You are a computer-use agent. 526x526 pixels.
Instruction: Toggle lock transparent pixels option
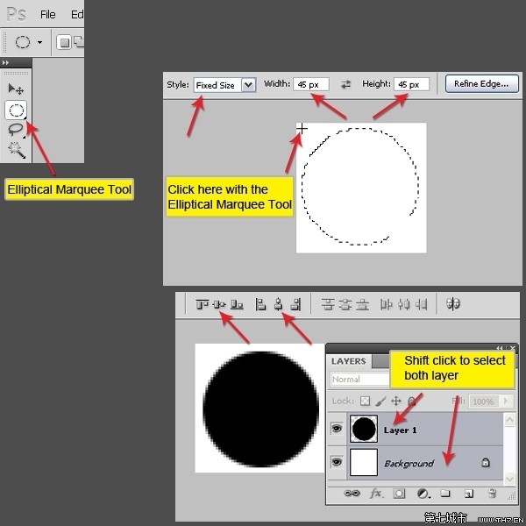pos(366,401)
